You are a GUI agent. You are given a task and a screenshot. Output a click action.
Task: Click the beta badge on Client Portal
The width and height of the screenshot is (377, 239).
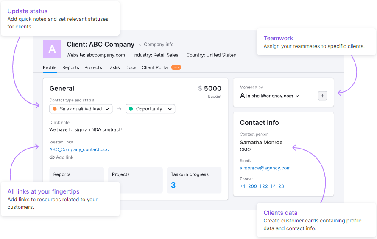pos(176,67)
